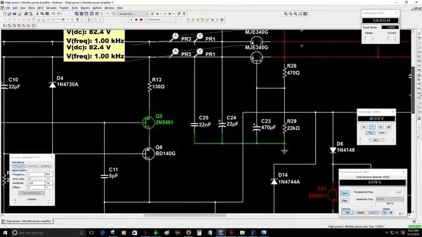Click Set rise/Fall time button

coord(32,193)
